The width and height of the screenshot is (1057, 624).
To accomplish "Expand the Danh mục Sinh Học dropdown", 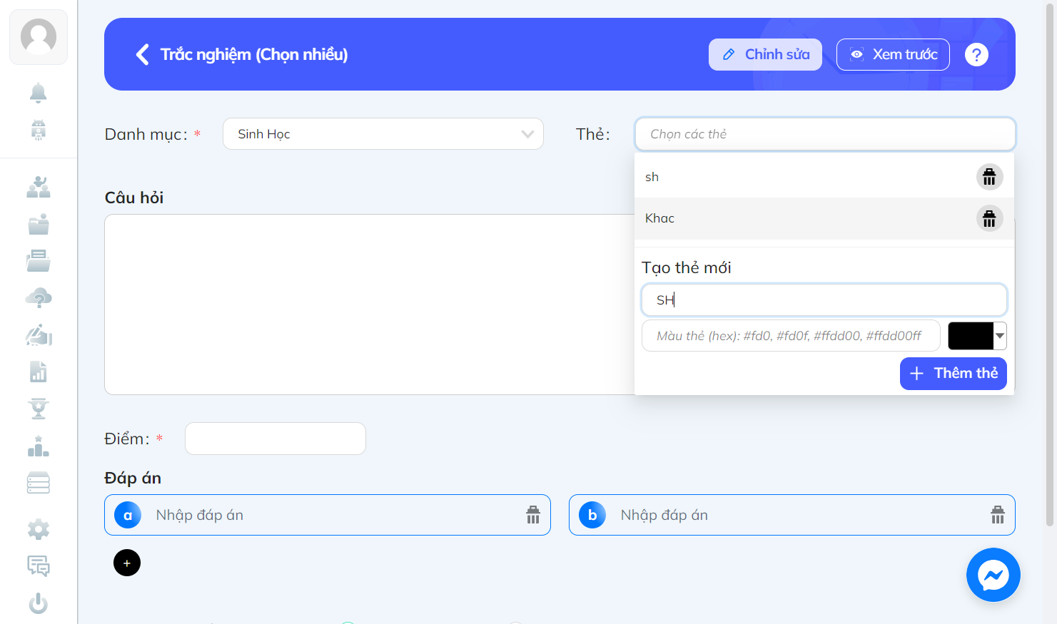I will point(383,134).
